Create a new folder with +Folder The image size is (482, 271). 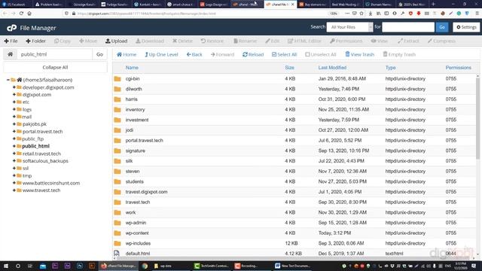tap(35, 41)
